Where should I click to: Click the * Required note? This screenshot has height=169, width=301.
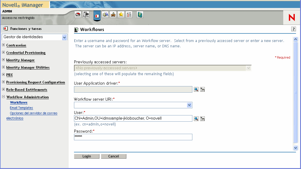(x=282, y=57)
